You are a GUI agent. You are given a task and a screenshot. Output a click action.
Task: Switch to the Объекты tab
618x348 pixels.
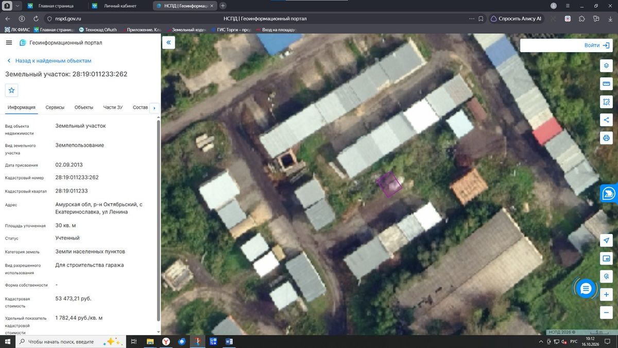tap(84, 107)
